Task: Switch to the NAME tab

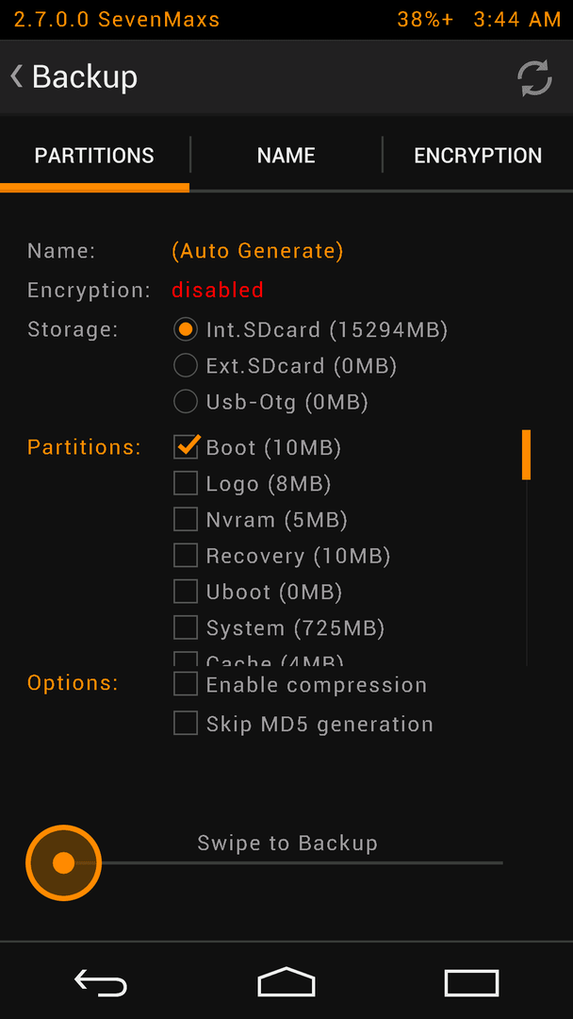Action: click(286, 156)
